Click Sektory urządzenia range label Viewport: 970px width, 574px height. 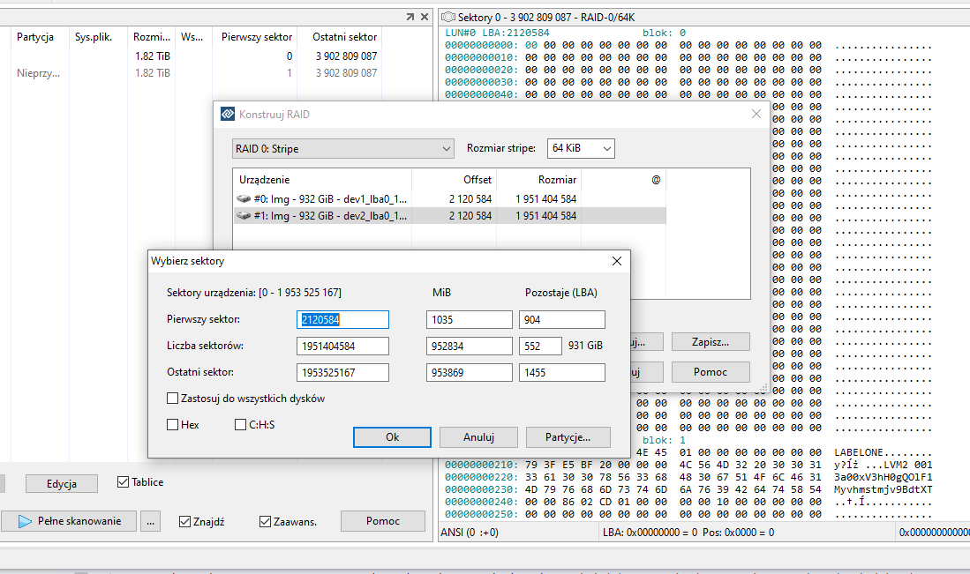[x=253, y=293]
